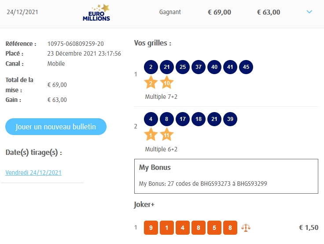This screenshot has height=244, width=324.
Task: Click the EuroMillions logo
Action: pyautogui.click(x=96, y=13)
